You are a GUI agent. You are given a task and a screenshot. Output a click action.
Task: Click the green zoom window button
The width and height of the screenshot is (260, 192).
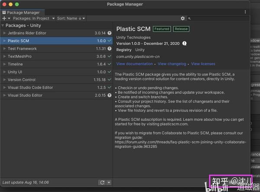(17, 4)
